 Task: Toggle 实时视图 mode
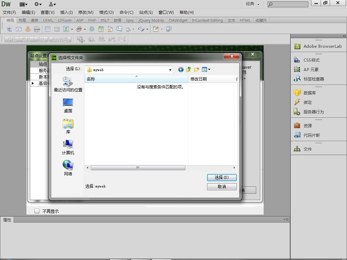pos(60,39)
